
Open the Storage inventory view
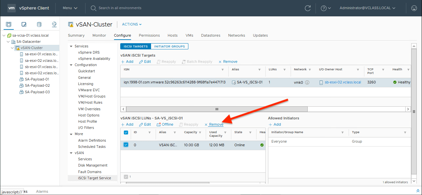click(x=39, y=24)
